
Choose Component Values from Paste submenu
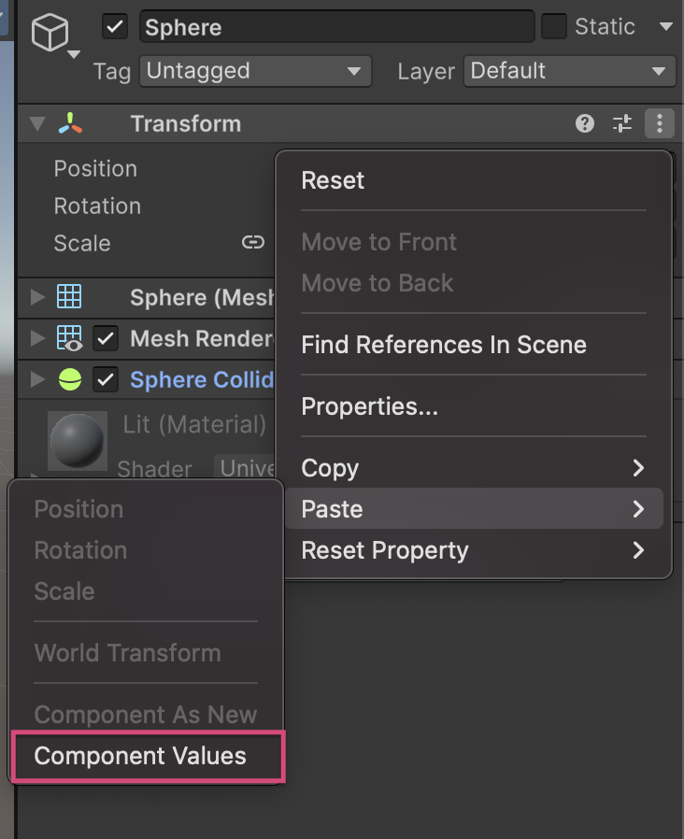[140, 756]
